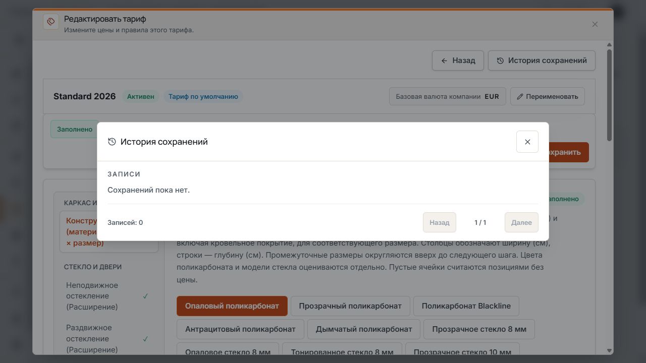Click the 1 / 1 page indicator
Viewport: 646px width, 363px height.
click(480, 222)
